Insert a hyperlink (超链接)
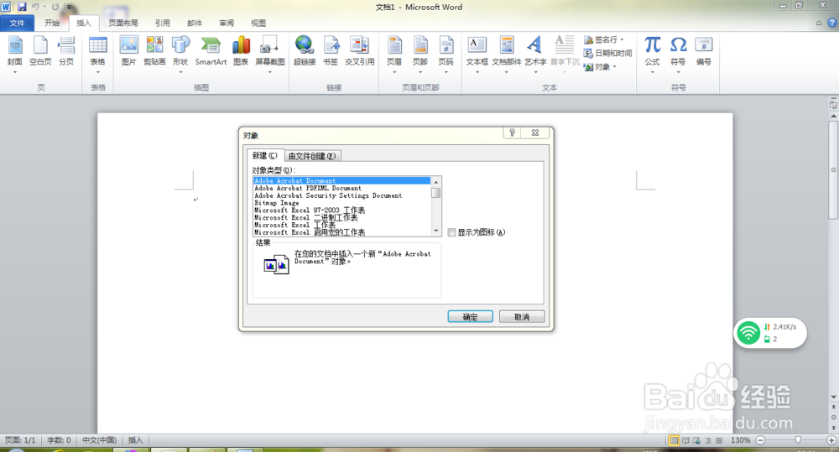 (x=305, y=51)
